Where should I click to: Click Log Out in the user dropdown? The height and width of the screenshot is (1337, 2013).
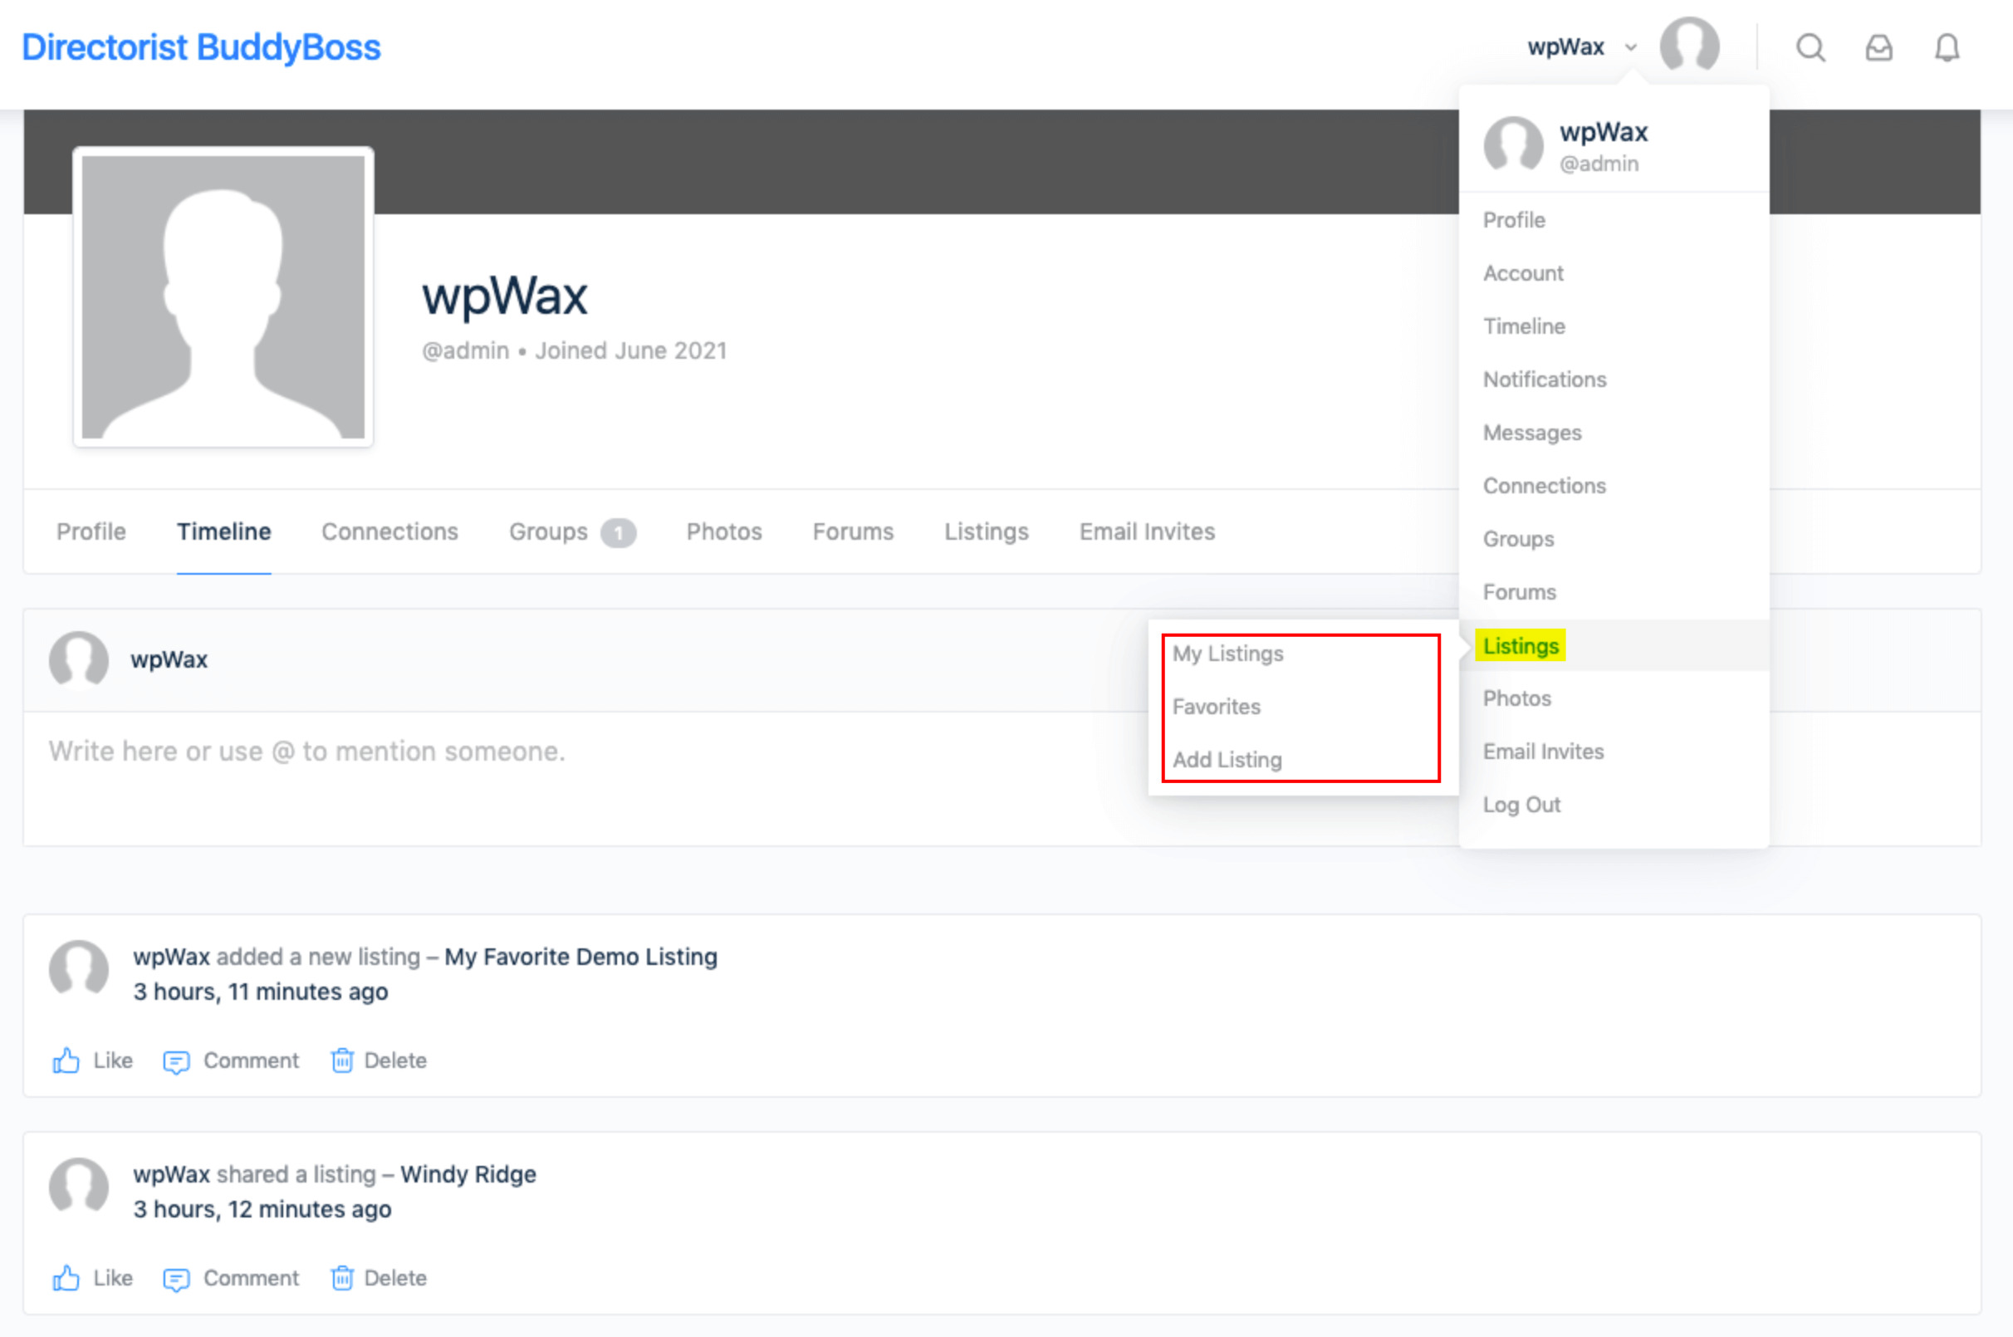tap(1521, 805)
